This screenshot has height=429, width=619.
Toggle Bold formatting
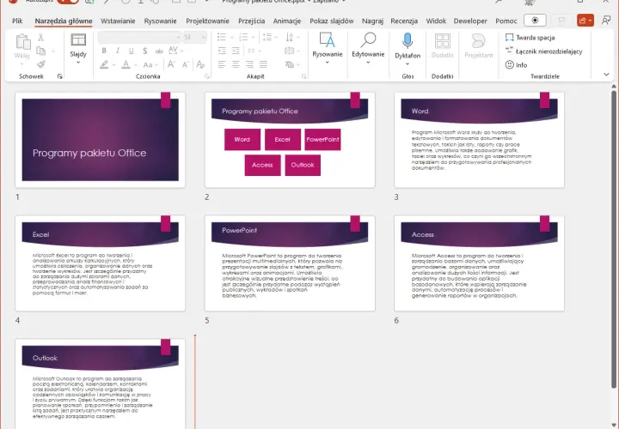[104, 51]
